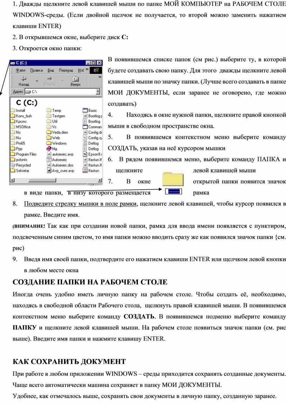Select the Recycled bin icon

pyautogui.click(x=13, y=165)
